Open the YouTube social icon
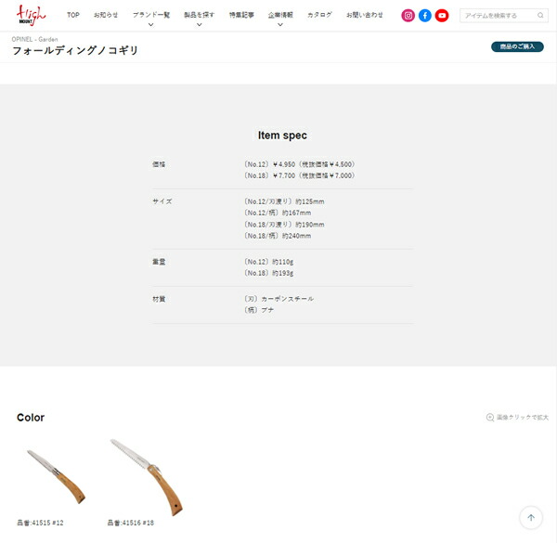 442,16
